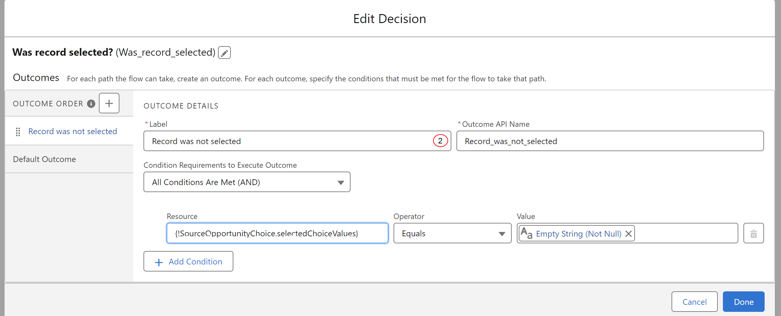Click the Edit Decision title
The image size is (781, 316).
pos(390,19)
